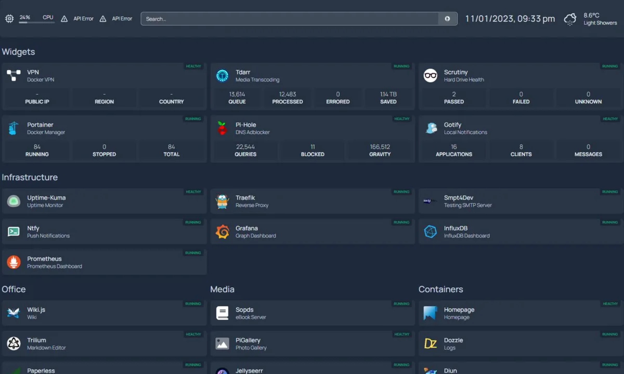
Task: Open Tdarr via its blue circular icon
Action: 223,76
